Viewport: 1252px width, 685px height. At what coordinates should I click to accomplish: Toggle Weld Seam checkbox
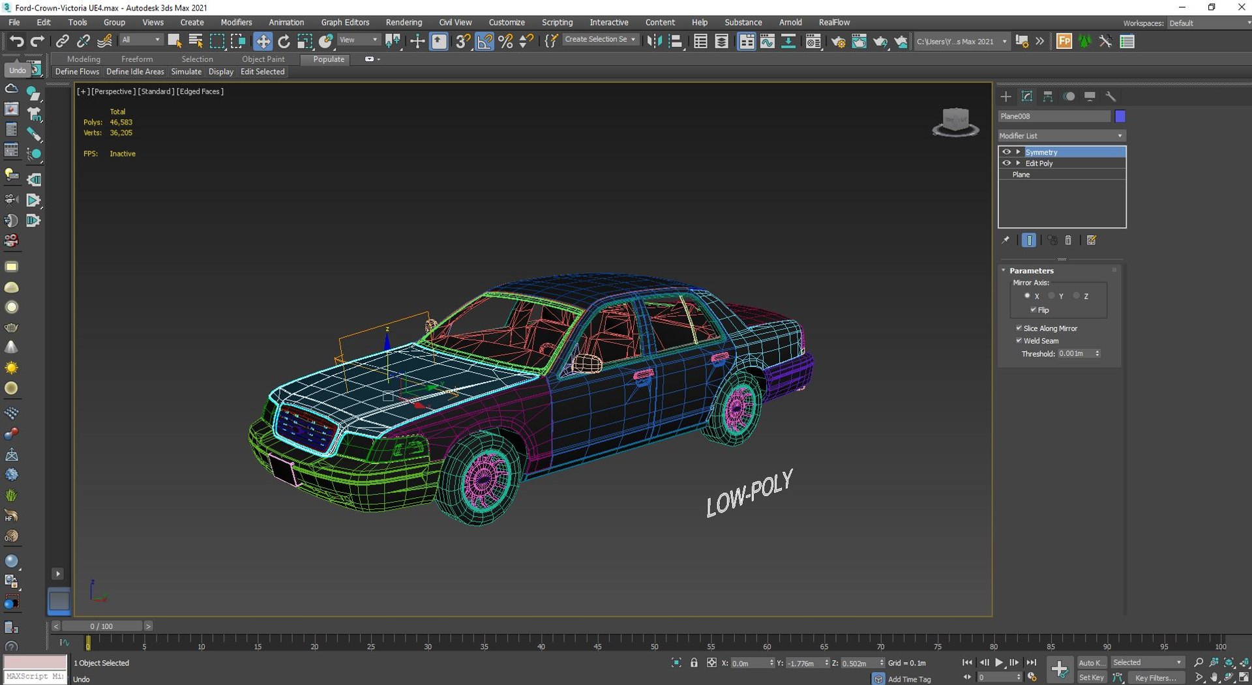(x=1019, y=340)
